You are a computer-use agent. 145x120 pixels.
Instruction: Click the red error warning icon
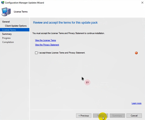tap(136, 53)
